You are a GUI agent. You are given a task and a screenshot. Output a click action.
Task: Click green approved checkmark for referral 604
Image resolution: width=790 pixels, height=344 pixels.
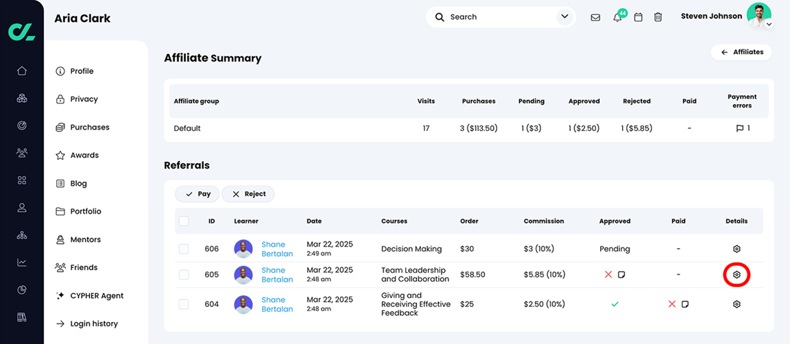click(614, 304)
